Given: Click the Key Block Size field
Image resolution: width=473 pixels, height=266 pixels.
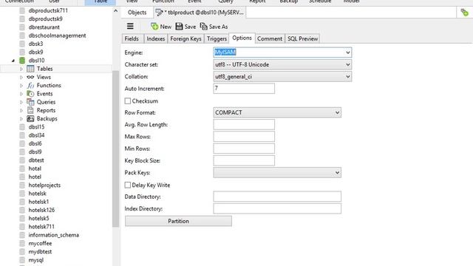Looking at the screenshot, I should pyautogui.click(x=244, y=160).
